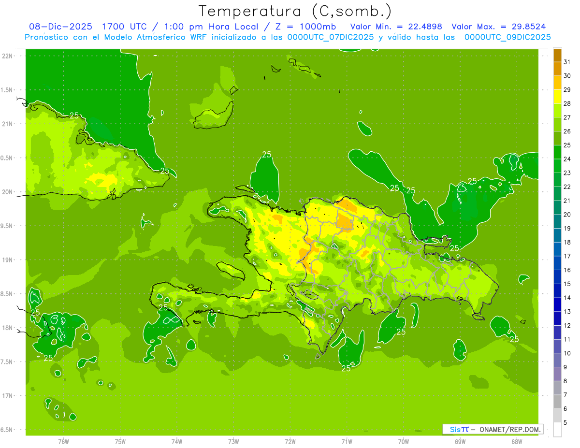Click the '31' label on the color scale
Viewport: 580px width, 448px height.
click(567, 62)
